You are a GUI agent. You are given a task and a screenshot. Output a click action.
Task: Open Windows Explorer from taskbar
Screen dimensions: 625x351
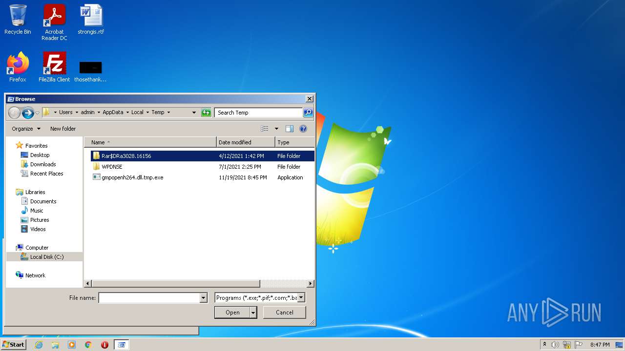[55, 345]
